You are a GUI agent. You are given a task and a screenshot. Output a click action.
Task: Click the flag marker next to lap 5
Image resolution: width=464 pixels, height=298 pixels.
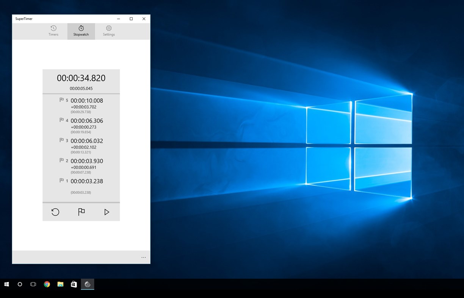[62, 100]
